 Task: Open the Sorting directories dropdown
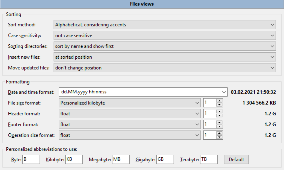pyautogui.click(x=164, y=46)
